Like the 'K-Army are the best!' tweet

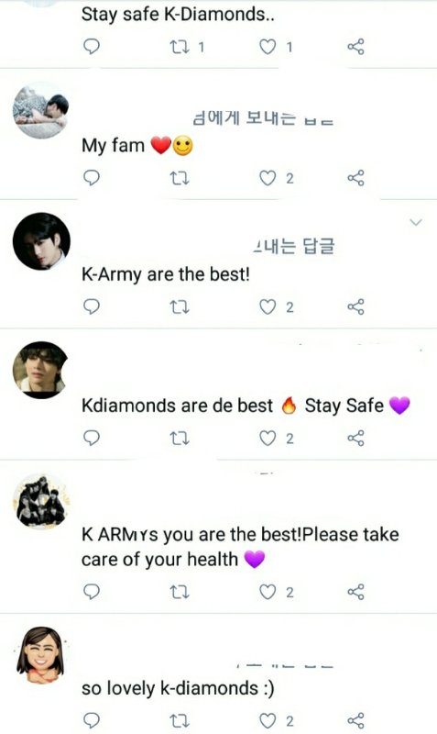click(268, 307)
